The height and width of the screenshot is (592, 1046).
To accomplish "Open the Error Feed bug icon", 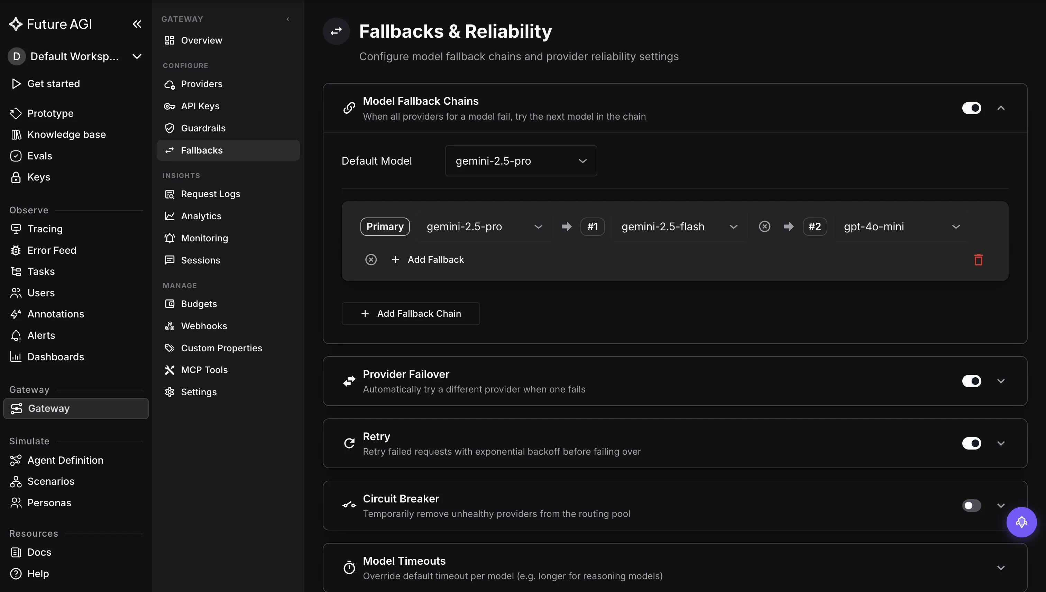I will point(16,250).
